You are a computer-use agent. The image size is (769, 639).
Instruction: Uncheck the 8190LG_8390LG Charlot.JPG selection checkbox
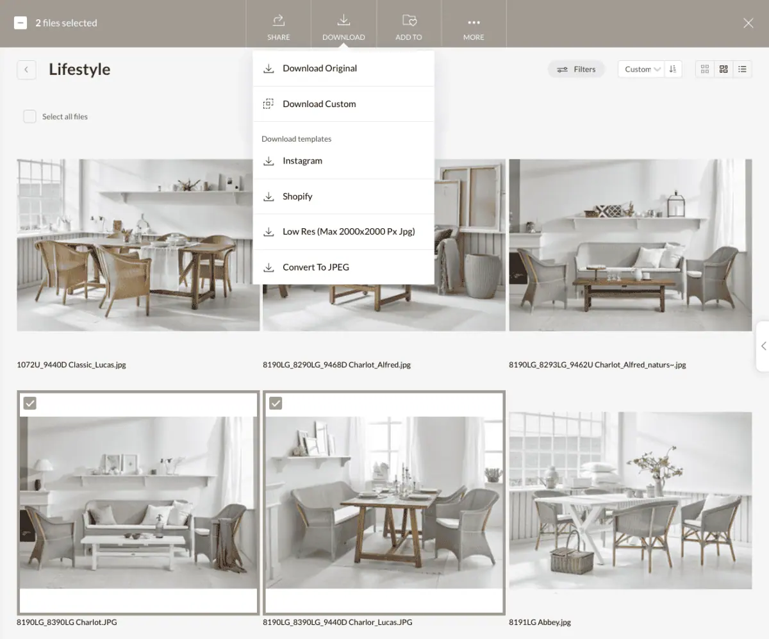[x=29, y=403]
